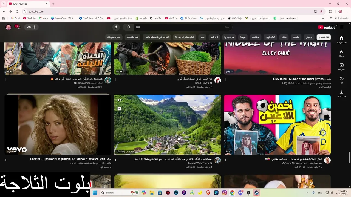The image size is (351, 197).
Task: Select the طهو filter chip
Action: 203,37
